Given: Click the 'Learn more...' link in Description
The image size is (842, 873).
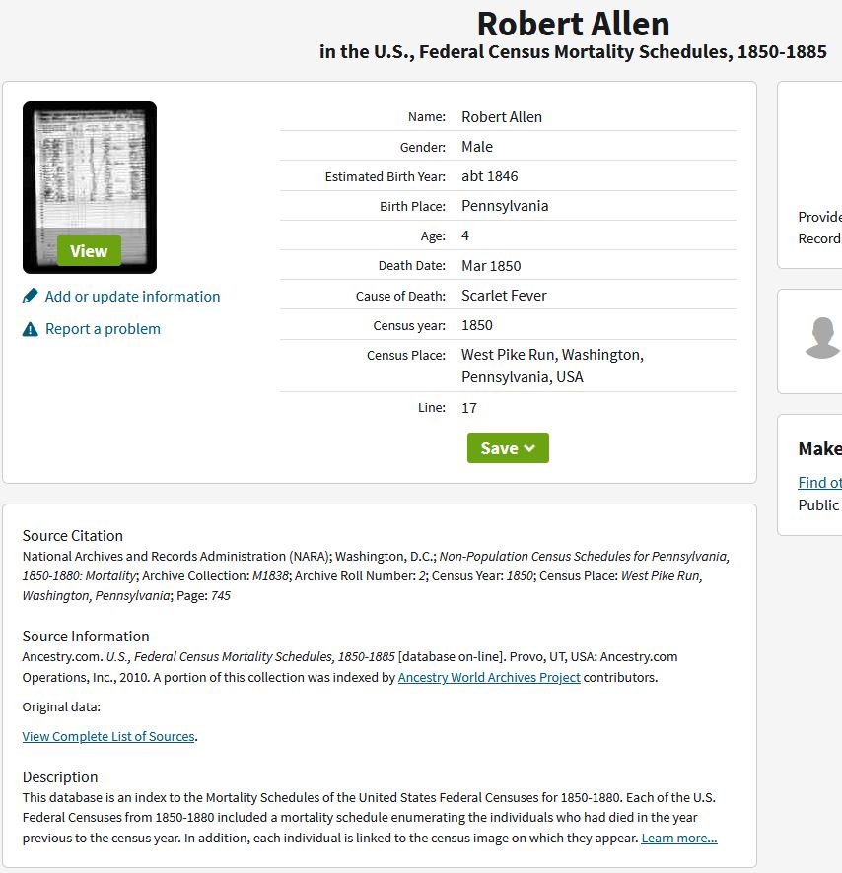Looking at the screenshot, I should tap(679, 838).
